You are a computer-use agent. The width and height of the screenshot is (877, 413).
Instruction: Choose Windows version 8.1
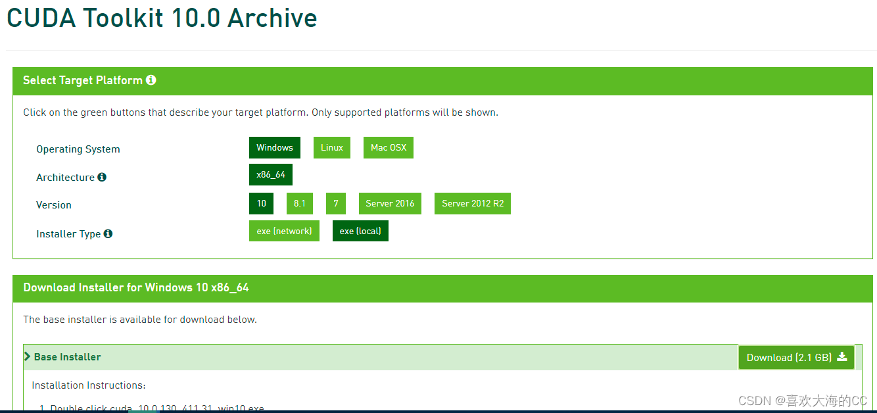[300, 204]
